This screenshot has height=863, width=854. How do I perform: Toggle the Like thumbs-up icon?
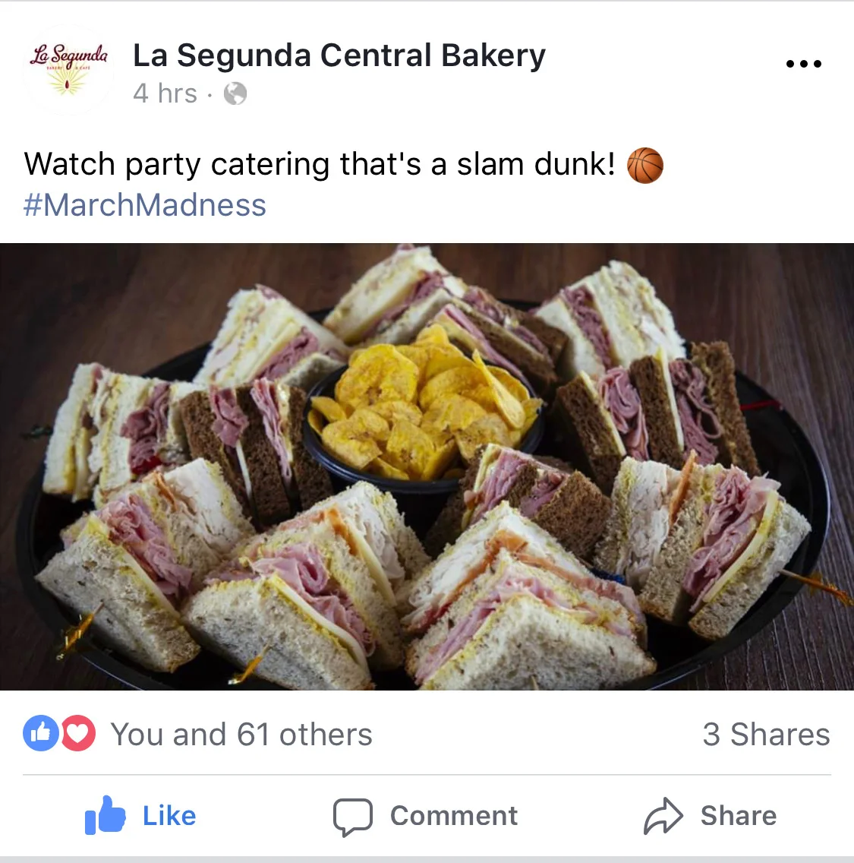pos(105,815)
